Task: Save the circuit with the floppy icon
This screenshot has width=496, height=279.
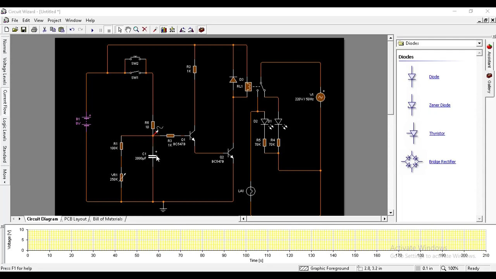Action: coord(24,30)
